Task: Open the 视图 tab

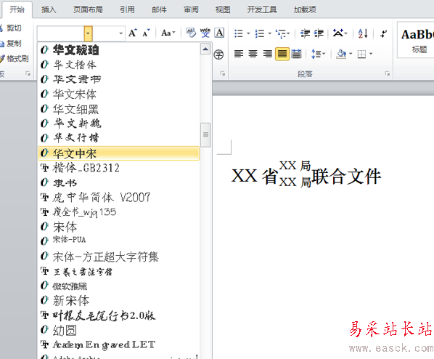Action: click(x=223, y=9)
